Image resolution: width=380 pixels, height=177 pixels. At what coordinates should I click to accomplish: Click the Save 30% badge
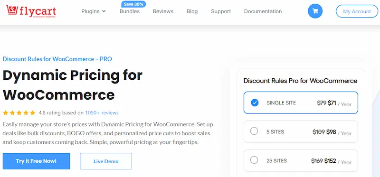[x=133, y=4]
